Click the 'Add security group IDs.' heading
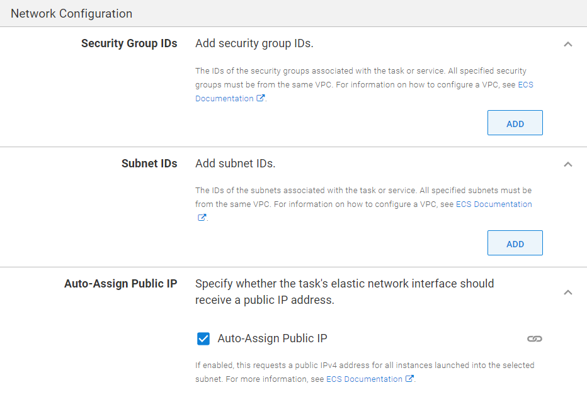Viewport: 587px width, 402px height. [254, 43]
